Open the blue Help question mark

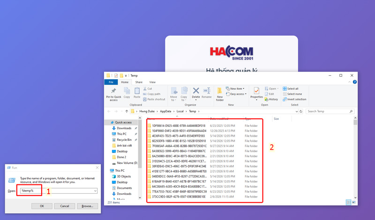tap(355, 82)
